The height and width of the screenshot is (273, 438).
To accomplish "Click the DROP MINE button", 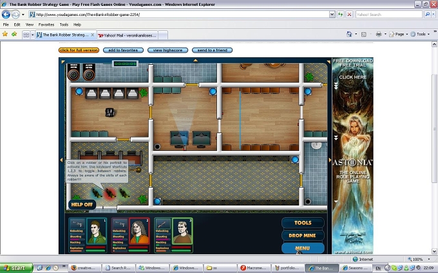I will click(303, 235).
